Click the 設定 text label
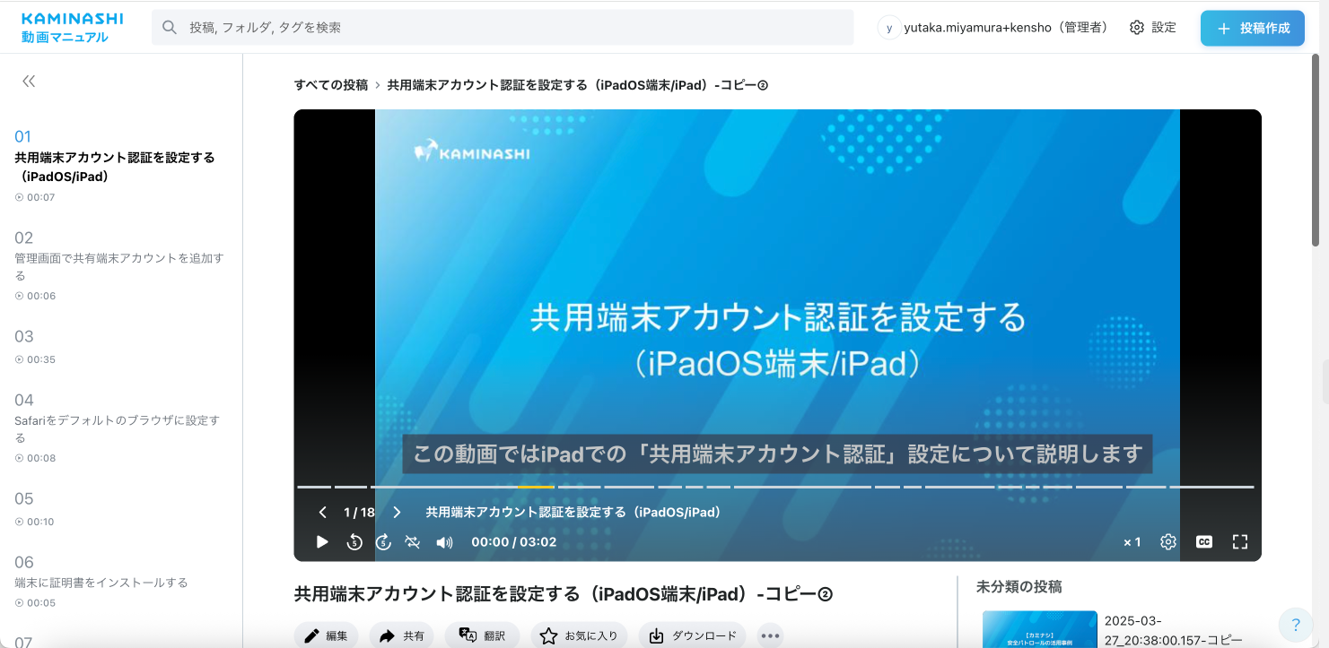 click(x=1164, y=28)
